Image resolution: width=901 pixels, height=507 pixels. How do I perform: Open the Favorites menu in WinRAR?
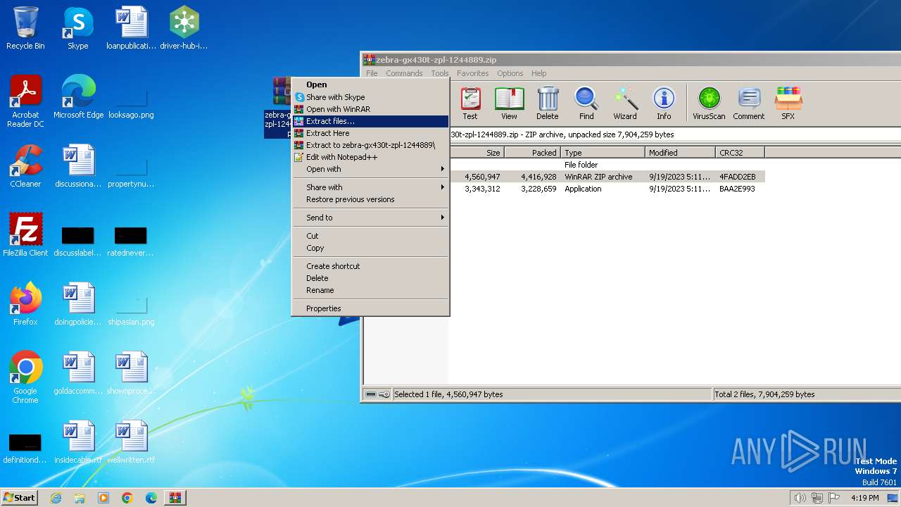pyautogui.click(x=472, y=73)
